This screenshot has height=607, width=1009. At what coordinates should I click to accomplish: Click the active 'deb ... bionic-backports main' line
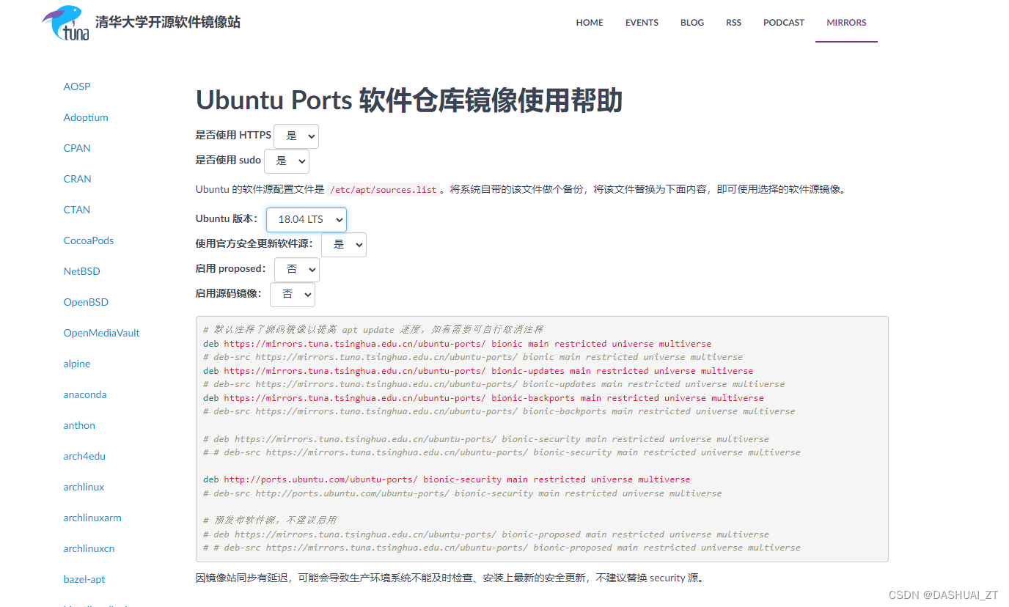pyautogui.click(x=483, y=398)
